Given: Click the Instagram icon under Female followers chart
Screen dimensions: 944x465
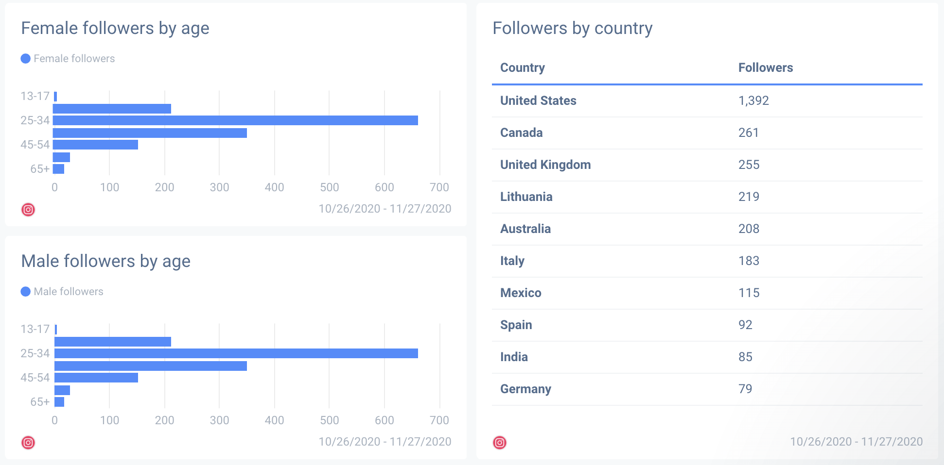Looking at the screenshot, I should 28,210.
